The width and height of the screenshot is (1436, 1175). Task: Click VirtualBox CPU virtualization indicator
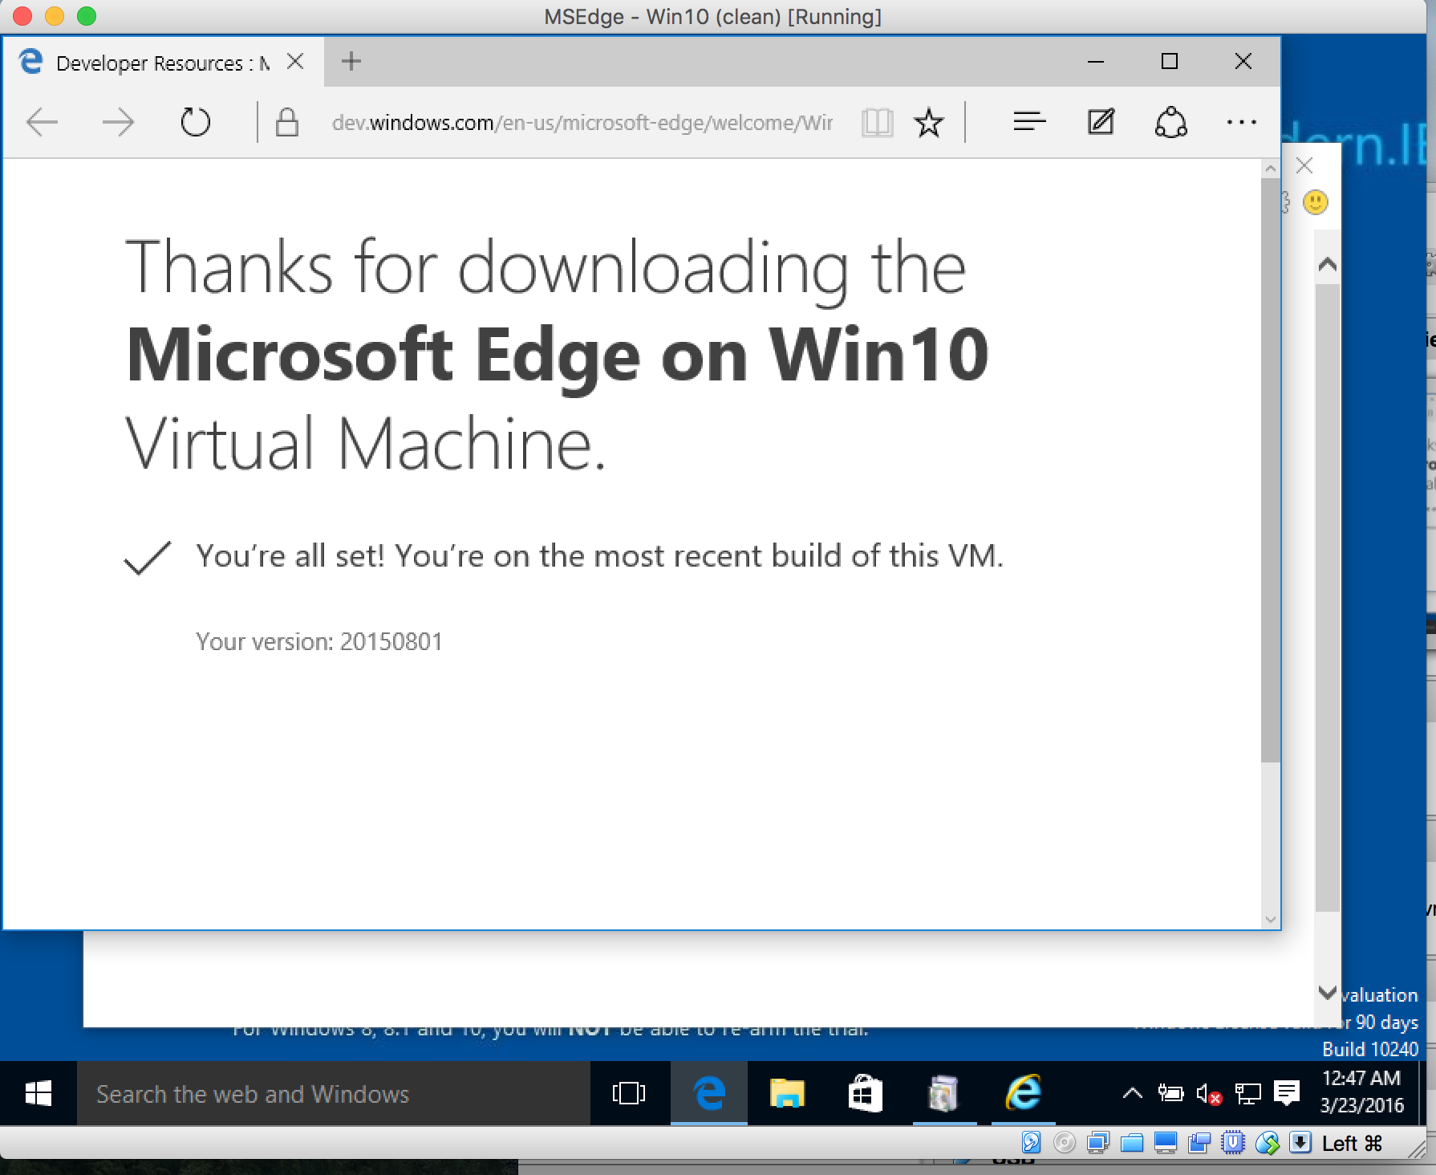tap(1233, 1143)
